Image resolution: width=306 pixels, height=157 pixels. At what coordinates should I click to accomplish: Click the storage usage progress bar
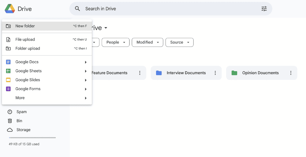click(32, 138)
